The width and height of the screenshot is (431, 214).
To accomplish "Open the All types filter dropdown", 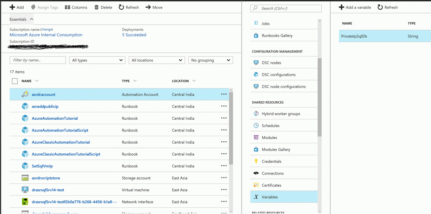I will click(x=97, y=60).
